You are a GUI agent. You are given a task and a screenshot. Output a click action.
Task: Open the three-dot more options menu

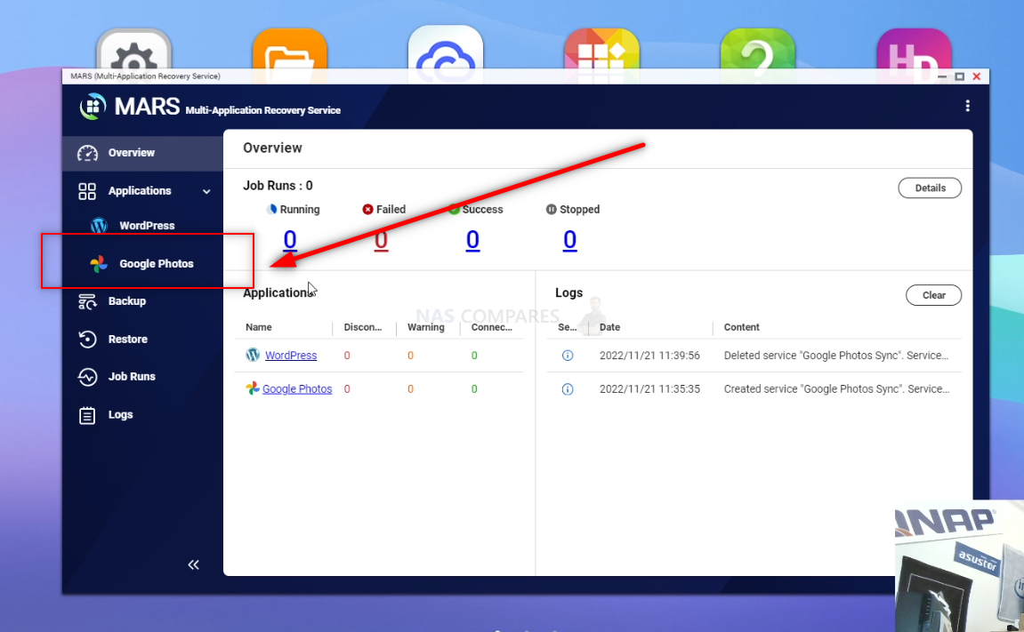coord(967,106)
